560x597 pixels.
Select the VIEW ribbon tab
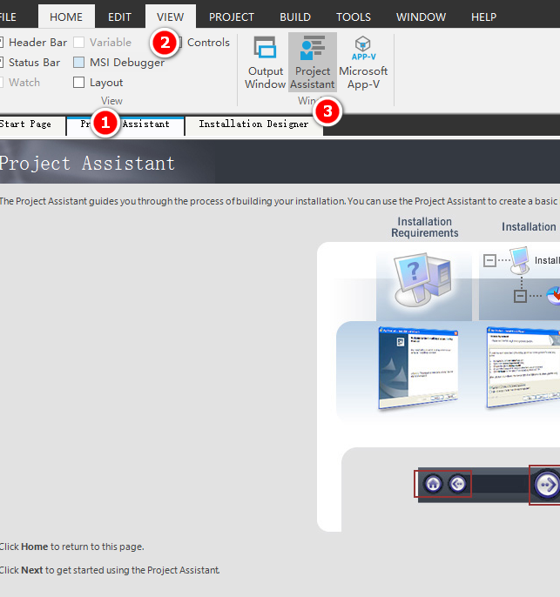coord(171,17)
